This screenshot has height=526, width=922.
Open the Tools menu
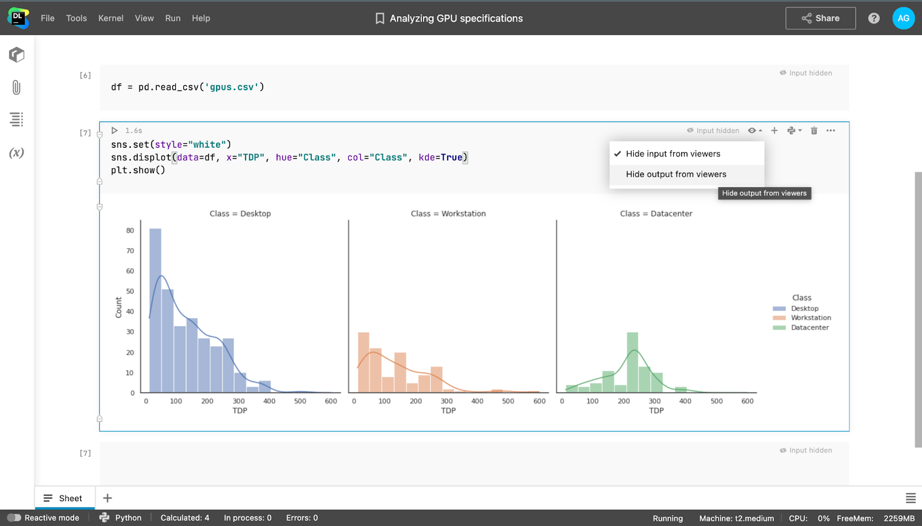(x=77, y=18)
